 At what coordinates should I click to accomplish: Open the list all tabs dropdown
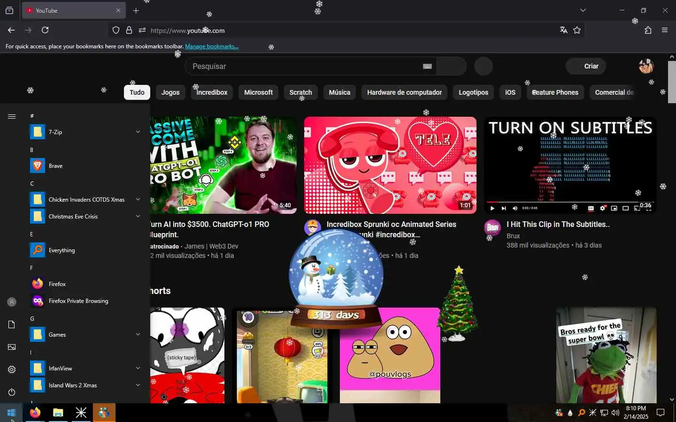[x=583, y=10]
